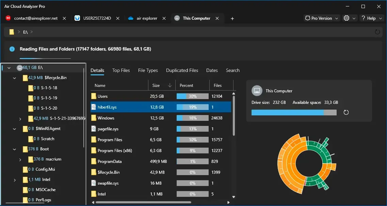Add a new tab with plus button
This screenshot has width=387, height=206.
[232, 18]
